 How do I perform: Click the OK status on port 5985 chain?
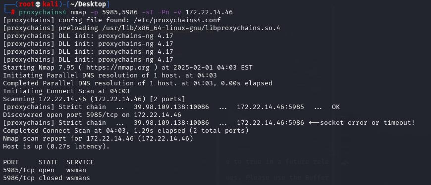335,107
